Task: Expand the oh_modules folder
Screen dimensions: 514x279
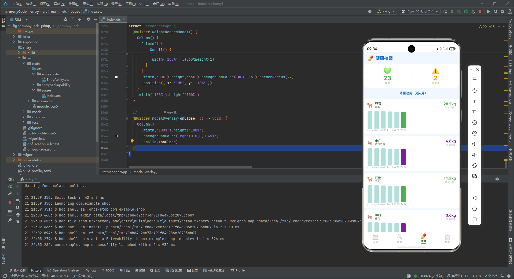Action: [x=14, y=160]
